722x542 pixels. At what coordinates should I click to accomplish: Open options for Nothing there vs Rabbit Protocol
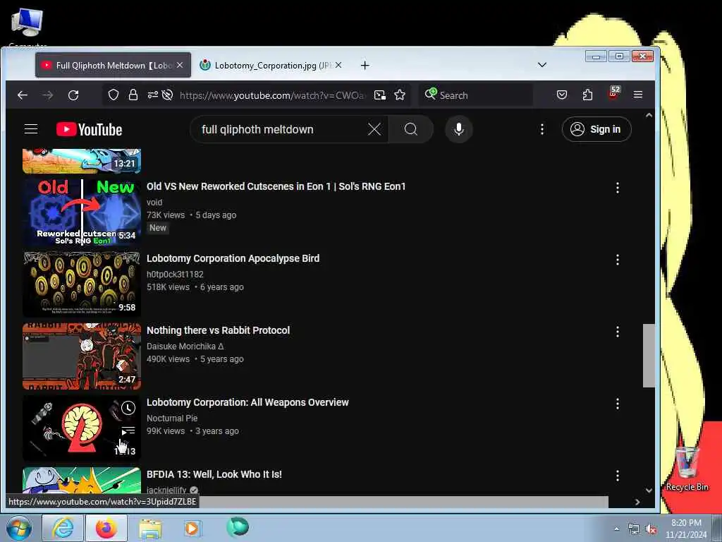click(617, 332)
